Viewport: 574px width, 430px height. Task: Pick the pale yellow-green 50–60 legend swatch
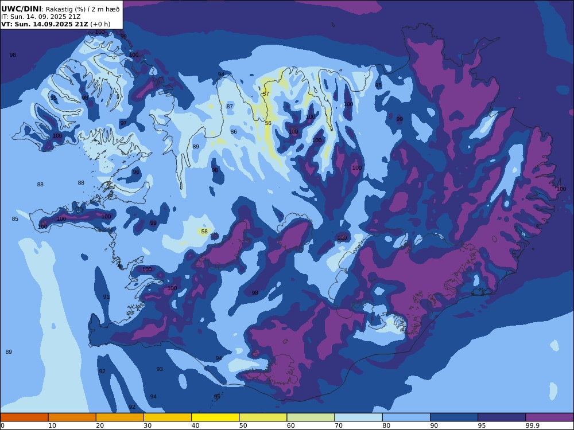263,417
